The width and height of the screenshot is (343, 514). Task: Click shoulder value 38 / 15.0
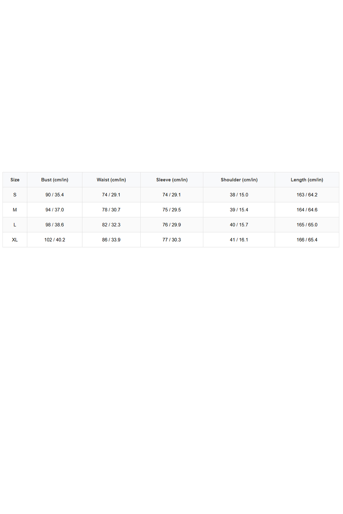239,195
